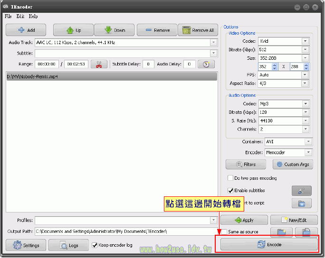Toggle Keep encoder log checkbox
Viewport: 325px width, 258px height.
(95, 245)
